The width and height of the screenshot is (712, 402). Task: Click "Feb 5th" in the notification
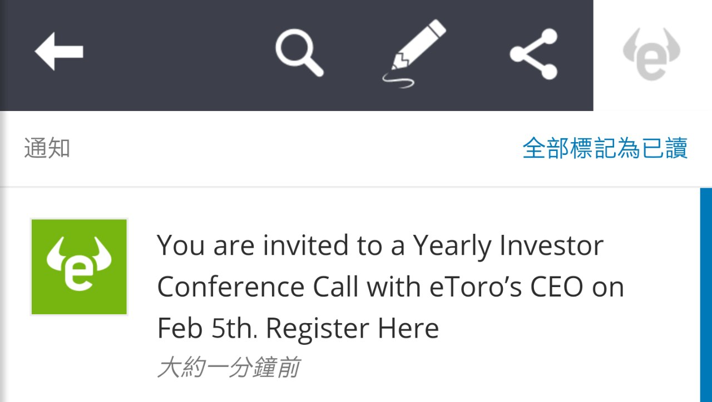(207, 329)
